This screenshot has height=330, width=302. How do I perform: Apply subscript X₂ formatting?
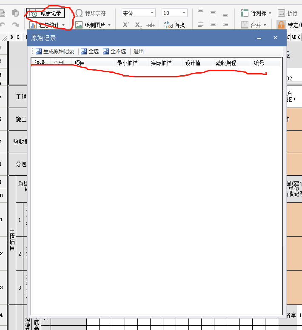pyautogui.click(x=138, y=25)
